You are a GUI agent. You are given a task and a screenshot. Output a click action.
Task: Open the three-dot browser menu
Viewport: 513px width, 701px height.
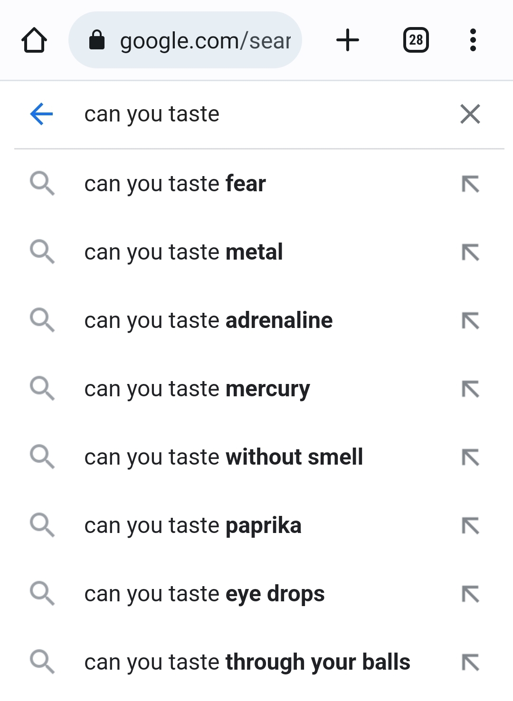(473, 40)
